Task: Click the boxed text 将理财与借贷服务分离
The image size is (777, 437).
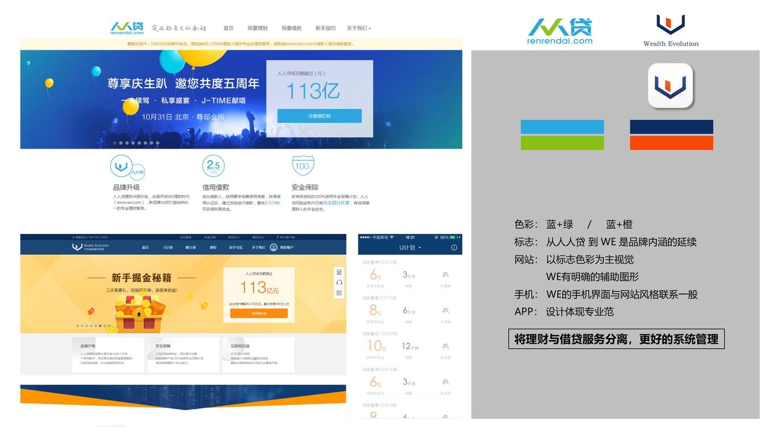Action: 616,339
